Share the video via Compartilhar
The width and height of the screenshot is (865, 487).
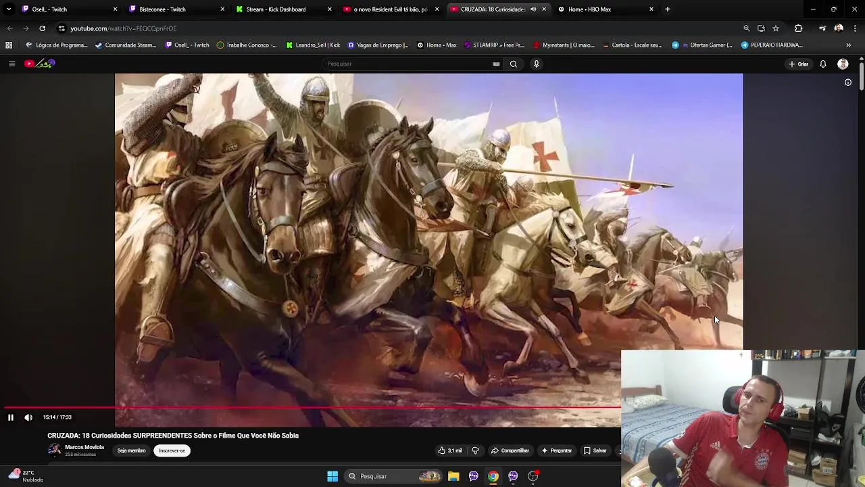pyautogui.click(x=510, y=450)
